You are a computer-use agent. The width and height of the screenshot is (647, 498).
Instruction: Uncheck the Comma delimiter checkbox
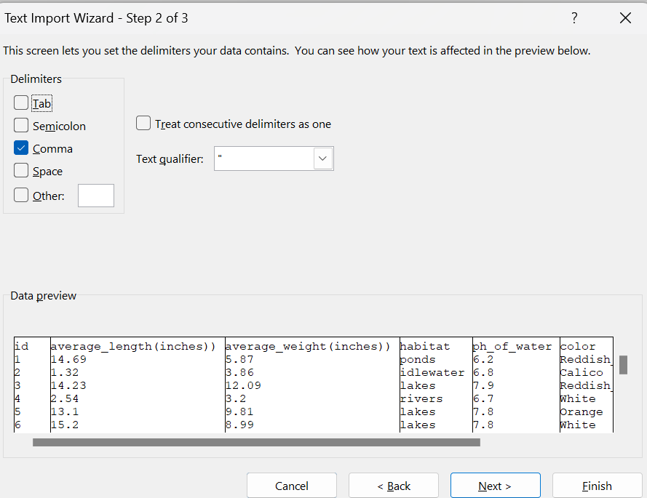22,148
